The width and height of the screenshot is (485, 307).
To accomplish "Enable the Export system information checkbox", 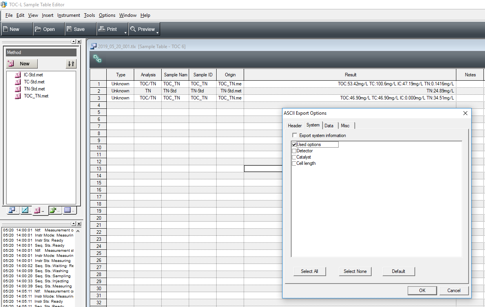I will pyautogui.click(x=294, y=135).
